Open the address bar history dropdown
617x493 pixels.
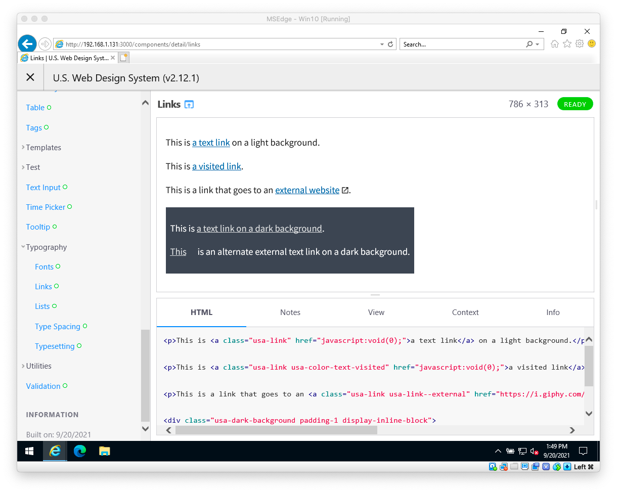382,44
